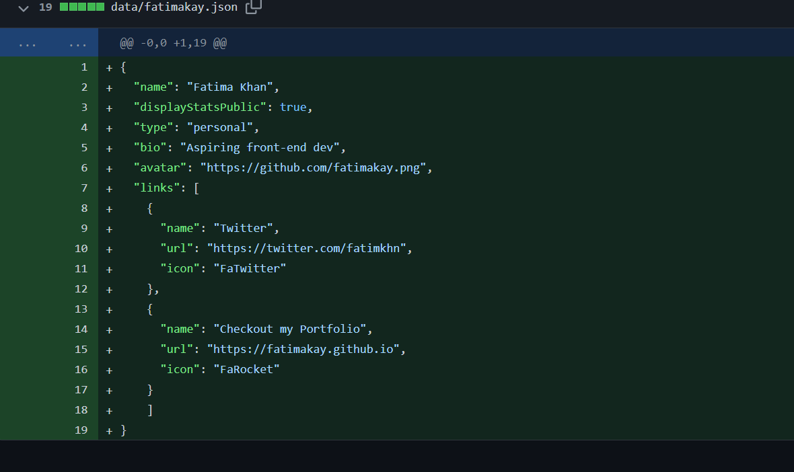Click line number 7
Screen dimensions: 794x472
pyautogui.click(x=84, y=189)
